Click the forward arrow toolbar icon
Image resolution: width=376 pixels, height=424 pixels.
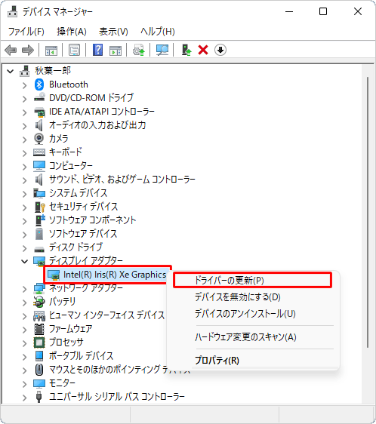[x=28, y=50]
